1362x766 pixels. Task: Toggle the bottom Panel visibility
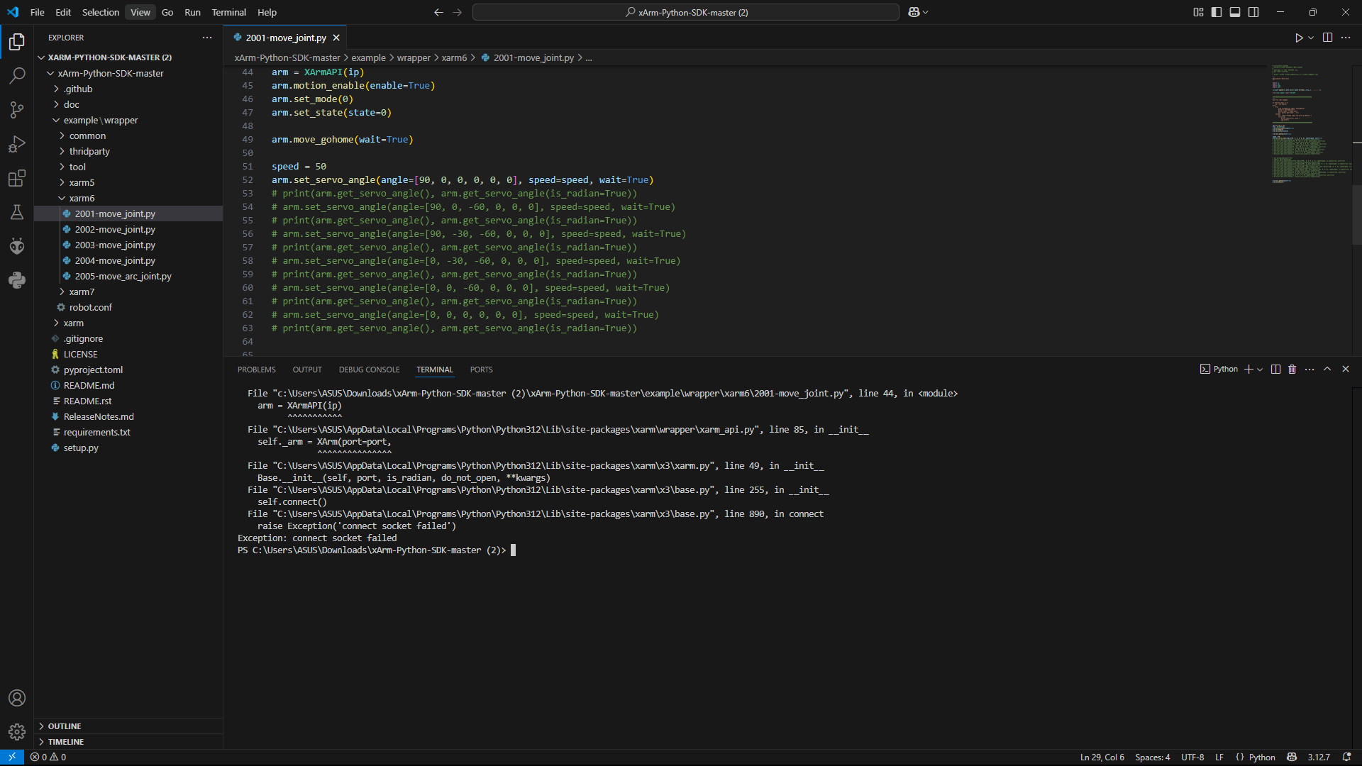1235,12
